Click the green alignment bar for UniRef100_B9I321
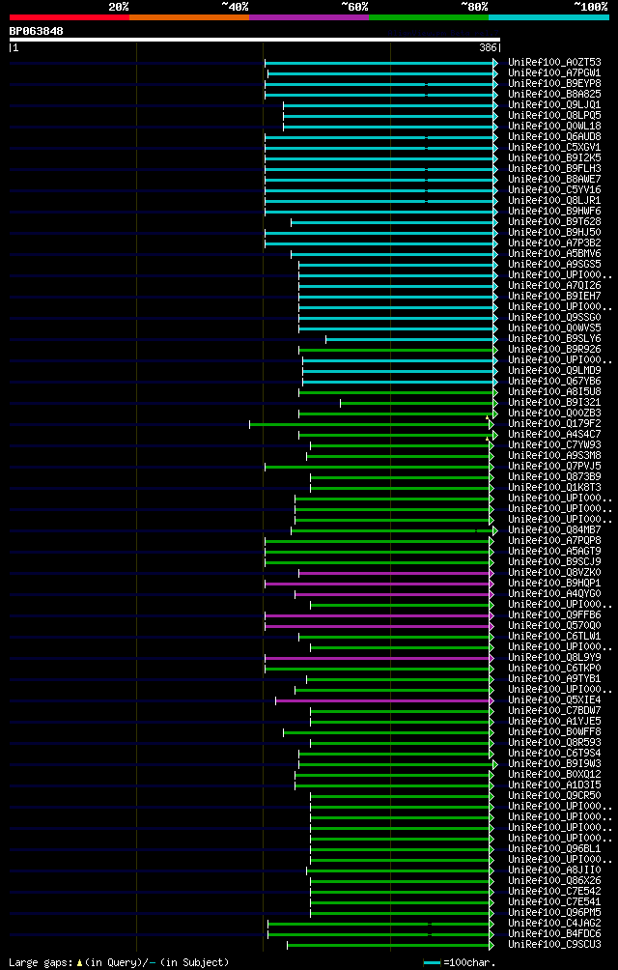 (x=417, y=403)
